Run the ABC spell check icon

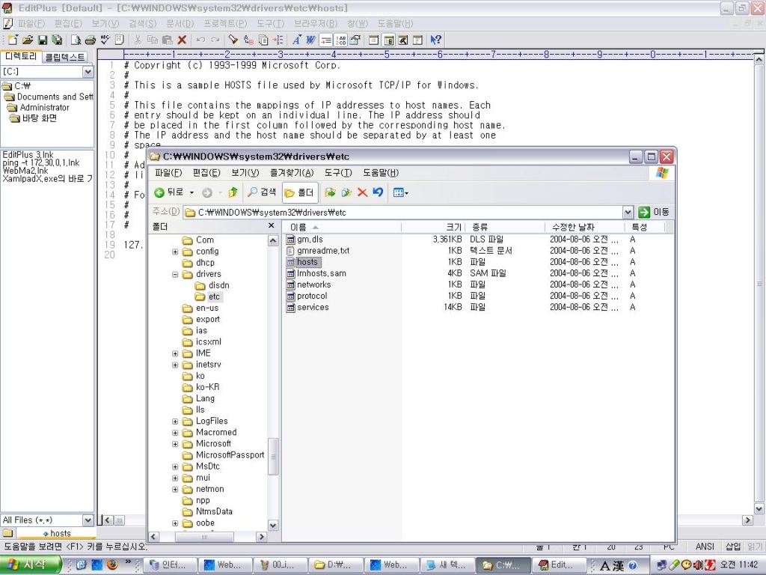pos(105,40)
